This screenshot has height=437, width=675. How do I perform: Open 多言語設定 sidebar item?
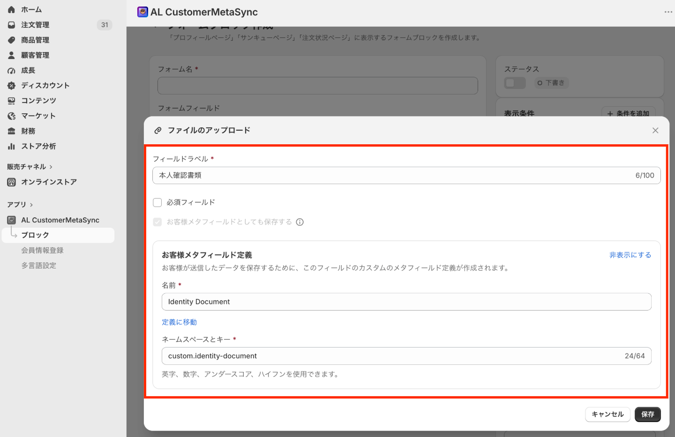[x=38, y=266]
